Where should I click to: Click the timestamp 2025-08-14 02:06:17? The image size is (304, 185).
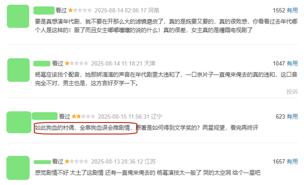[121, 11]
